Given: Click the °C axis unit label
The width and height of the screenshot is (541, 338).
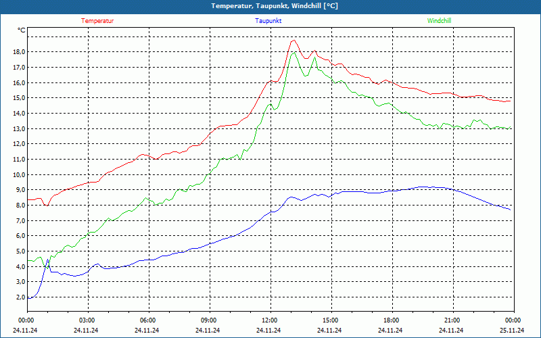Looking at the screenshot, I should pos(22,30).
